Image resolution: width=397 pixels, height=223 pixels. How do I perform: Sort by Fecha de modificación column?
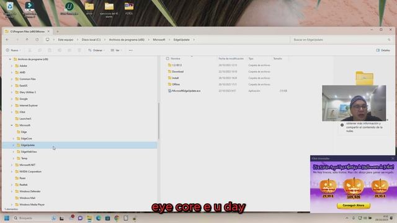tap(231, 58)
